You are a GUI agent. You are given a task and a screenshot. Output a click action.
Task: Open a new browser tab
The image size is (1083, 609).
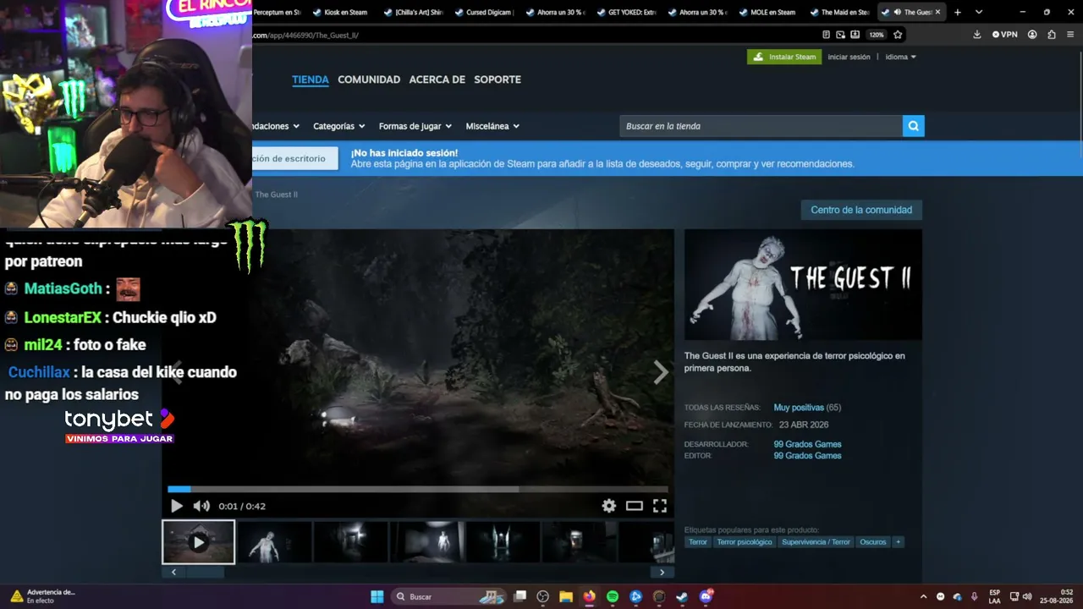click(x=958, y=12)
